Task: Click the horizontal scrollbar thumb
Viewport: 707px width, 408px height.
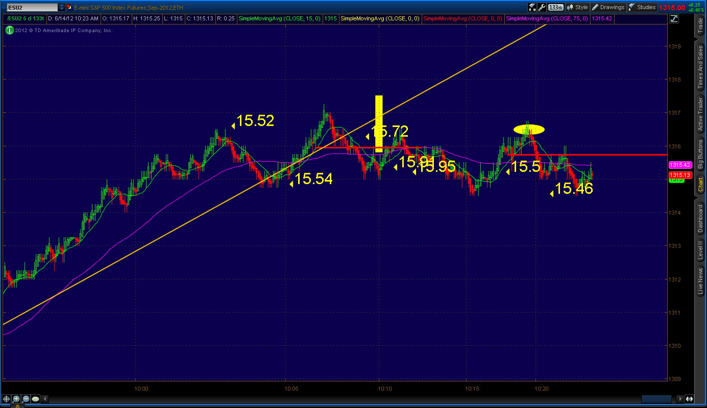Action: (x=656, y=399)
